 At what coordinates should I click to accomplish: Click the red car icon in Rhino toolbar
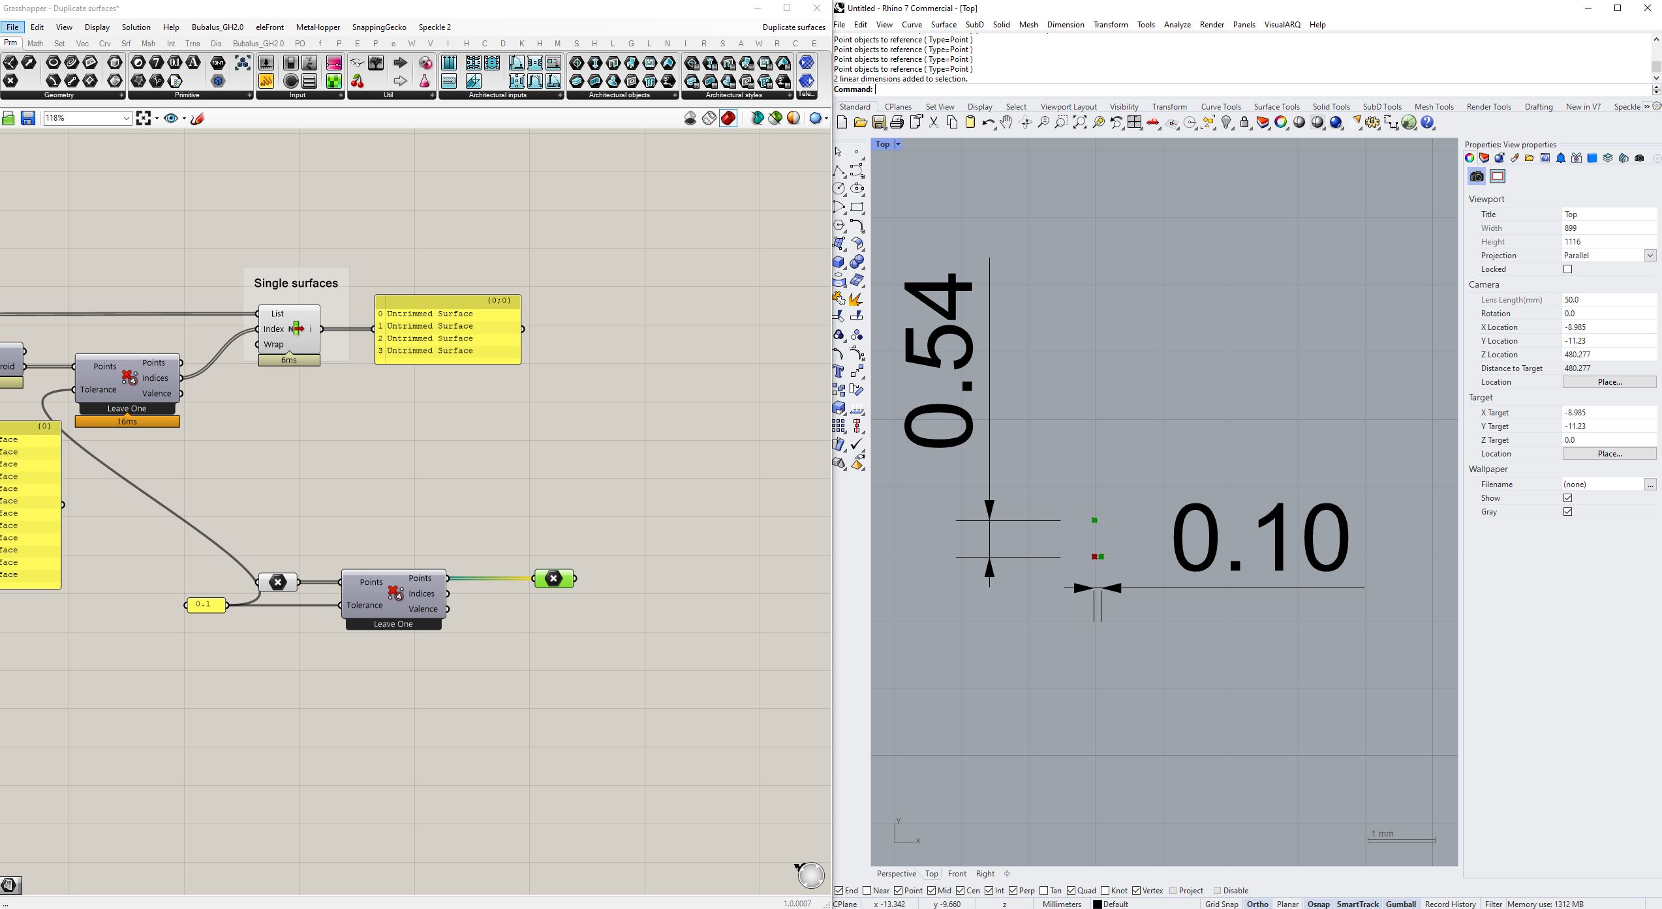1153,123
